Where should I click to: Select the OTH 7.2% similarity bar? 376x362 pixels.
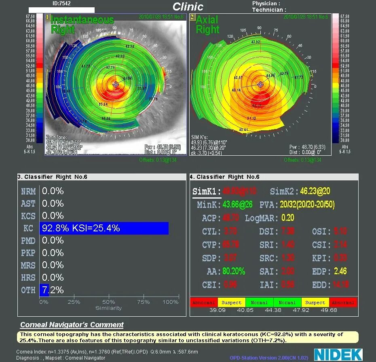pyautogui.click(x=44, y=290)
